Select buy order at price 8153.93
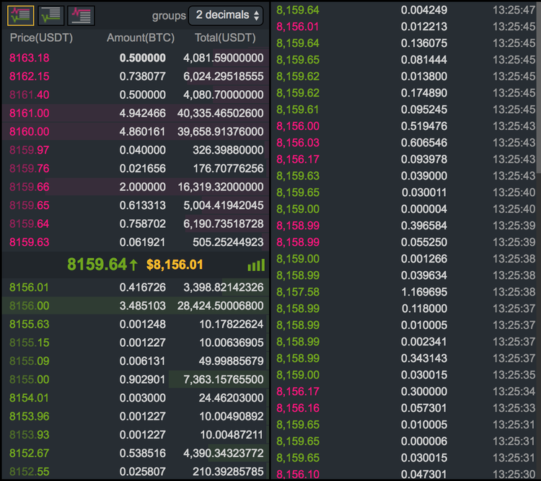This screenshot has width=541, height=481. (x=136, y=435)
